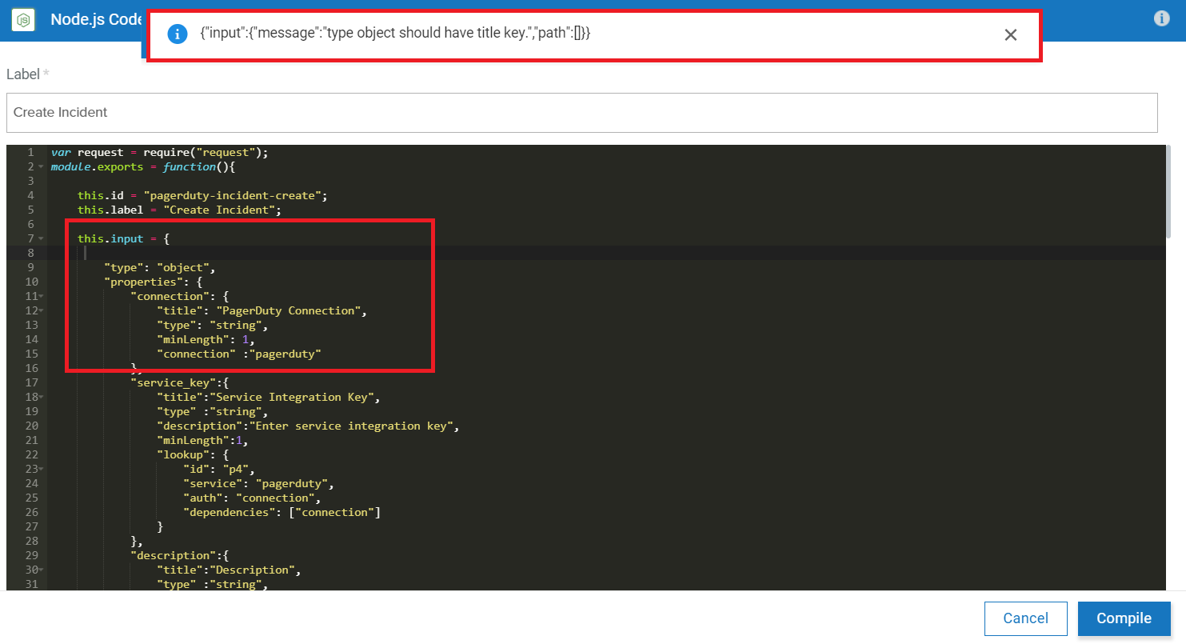Click the Compile button

pyautogui.click(x=1124, y=618)
